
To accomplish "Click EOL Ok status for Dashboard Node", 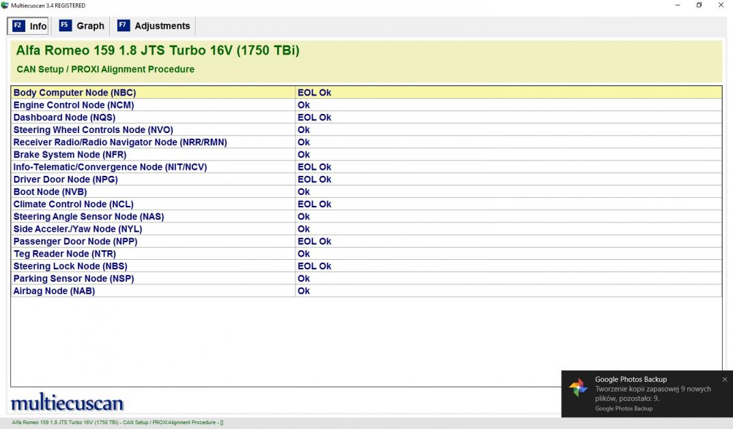I will [x=314, y=117].
